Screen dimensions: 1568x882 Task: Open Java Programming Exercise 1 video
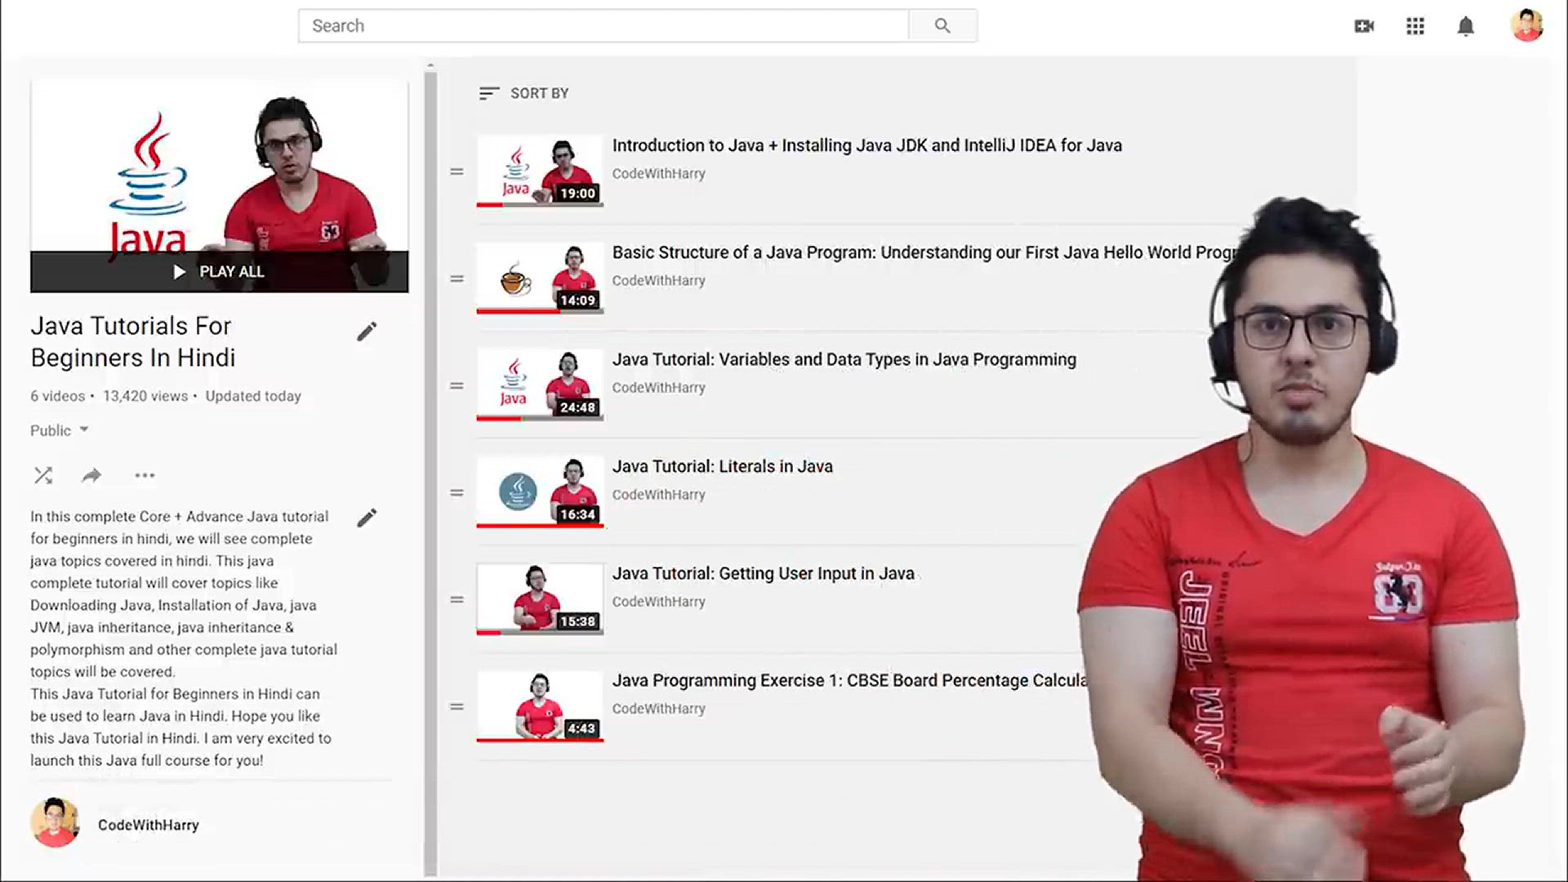pos(850,680)
